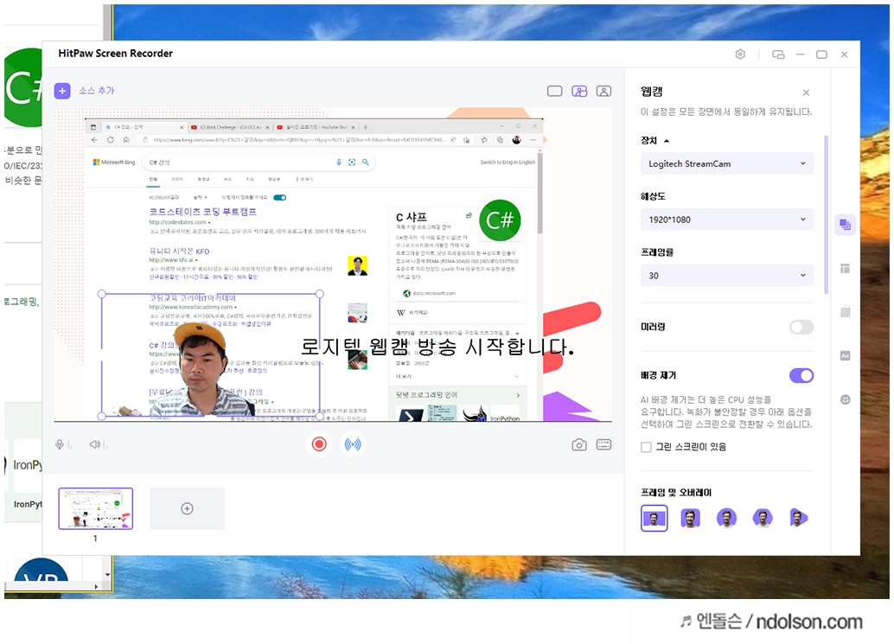Screen dimensions: 894x644
Task: Select scene 1 thumbnail
Action: click(x=96, y=508)
